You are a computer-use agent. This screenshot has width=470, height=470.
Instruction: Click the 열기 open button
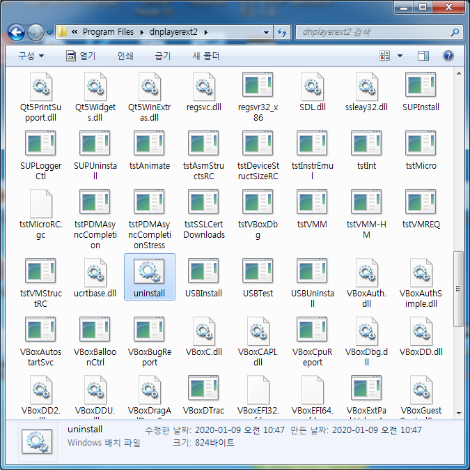[81, 56]
